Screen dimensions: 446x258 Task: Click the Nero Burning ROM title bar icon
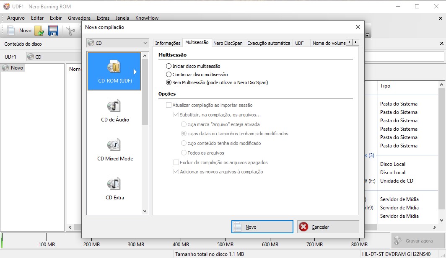(x=6, y=6)
